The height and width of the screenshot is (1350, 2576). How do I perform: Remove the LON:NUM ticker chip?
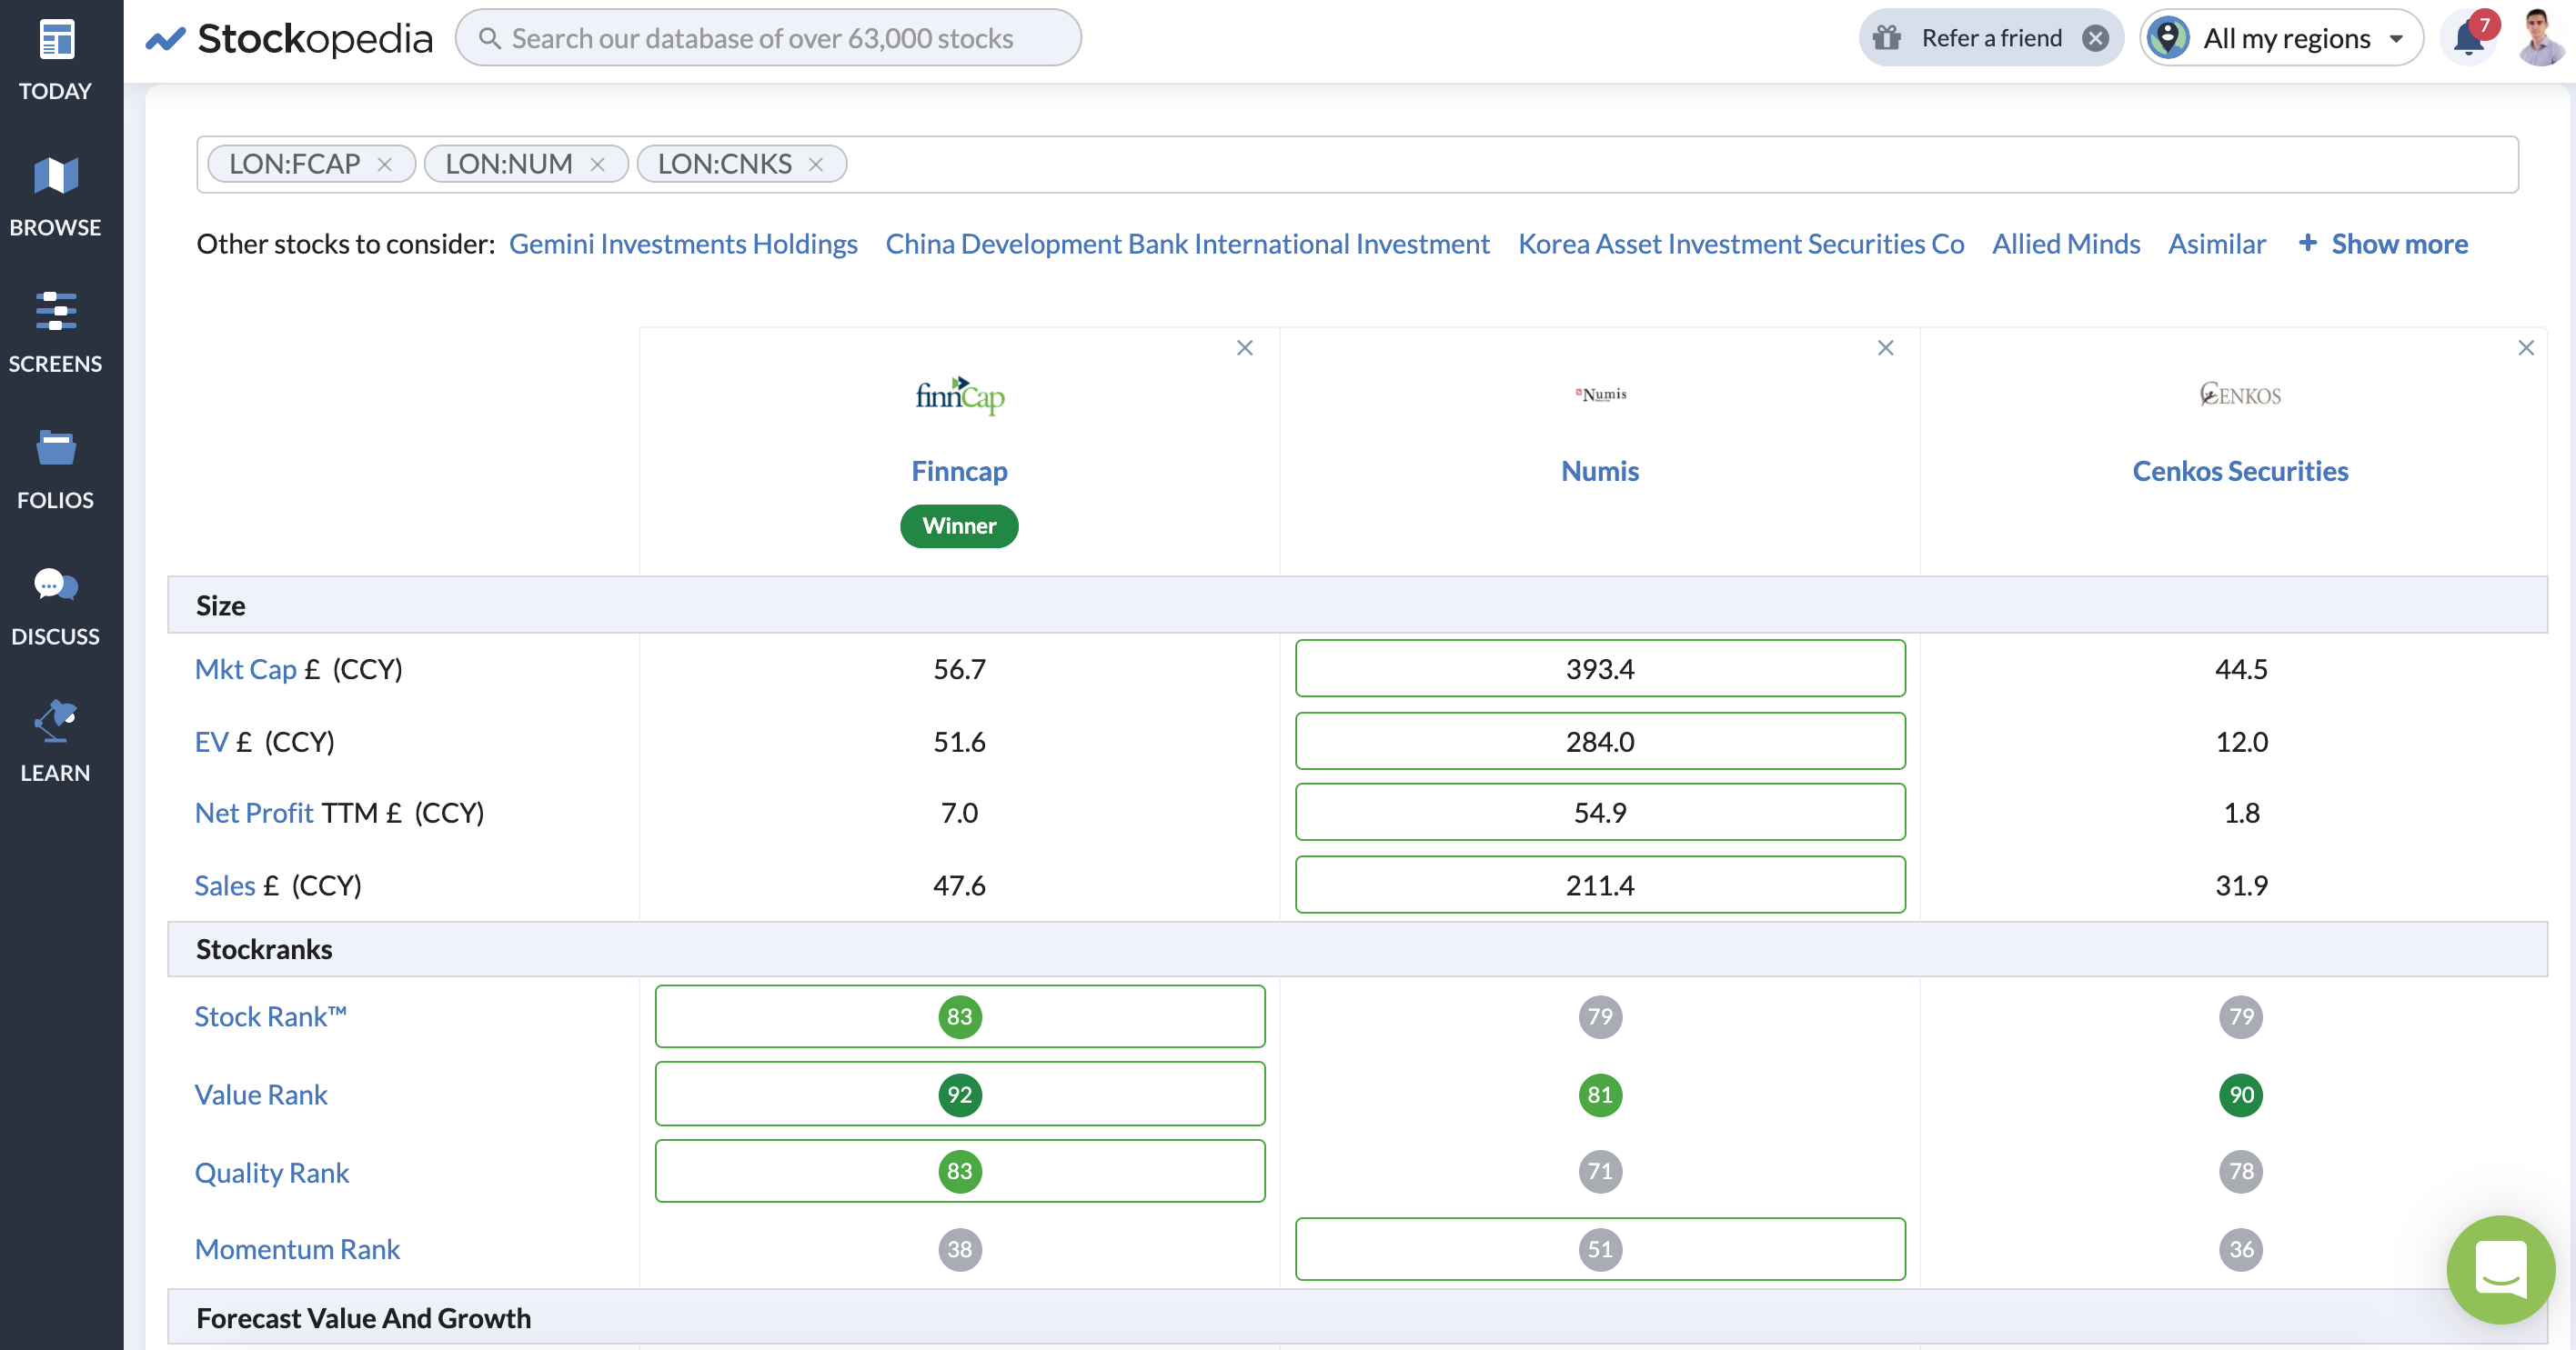(598, 164)
